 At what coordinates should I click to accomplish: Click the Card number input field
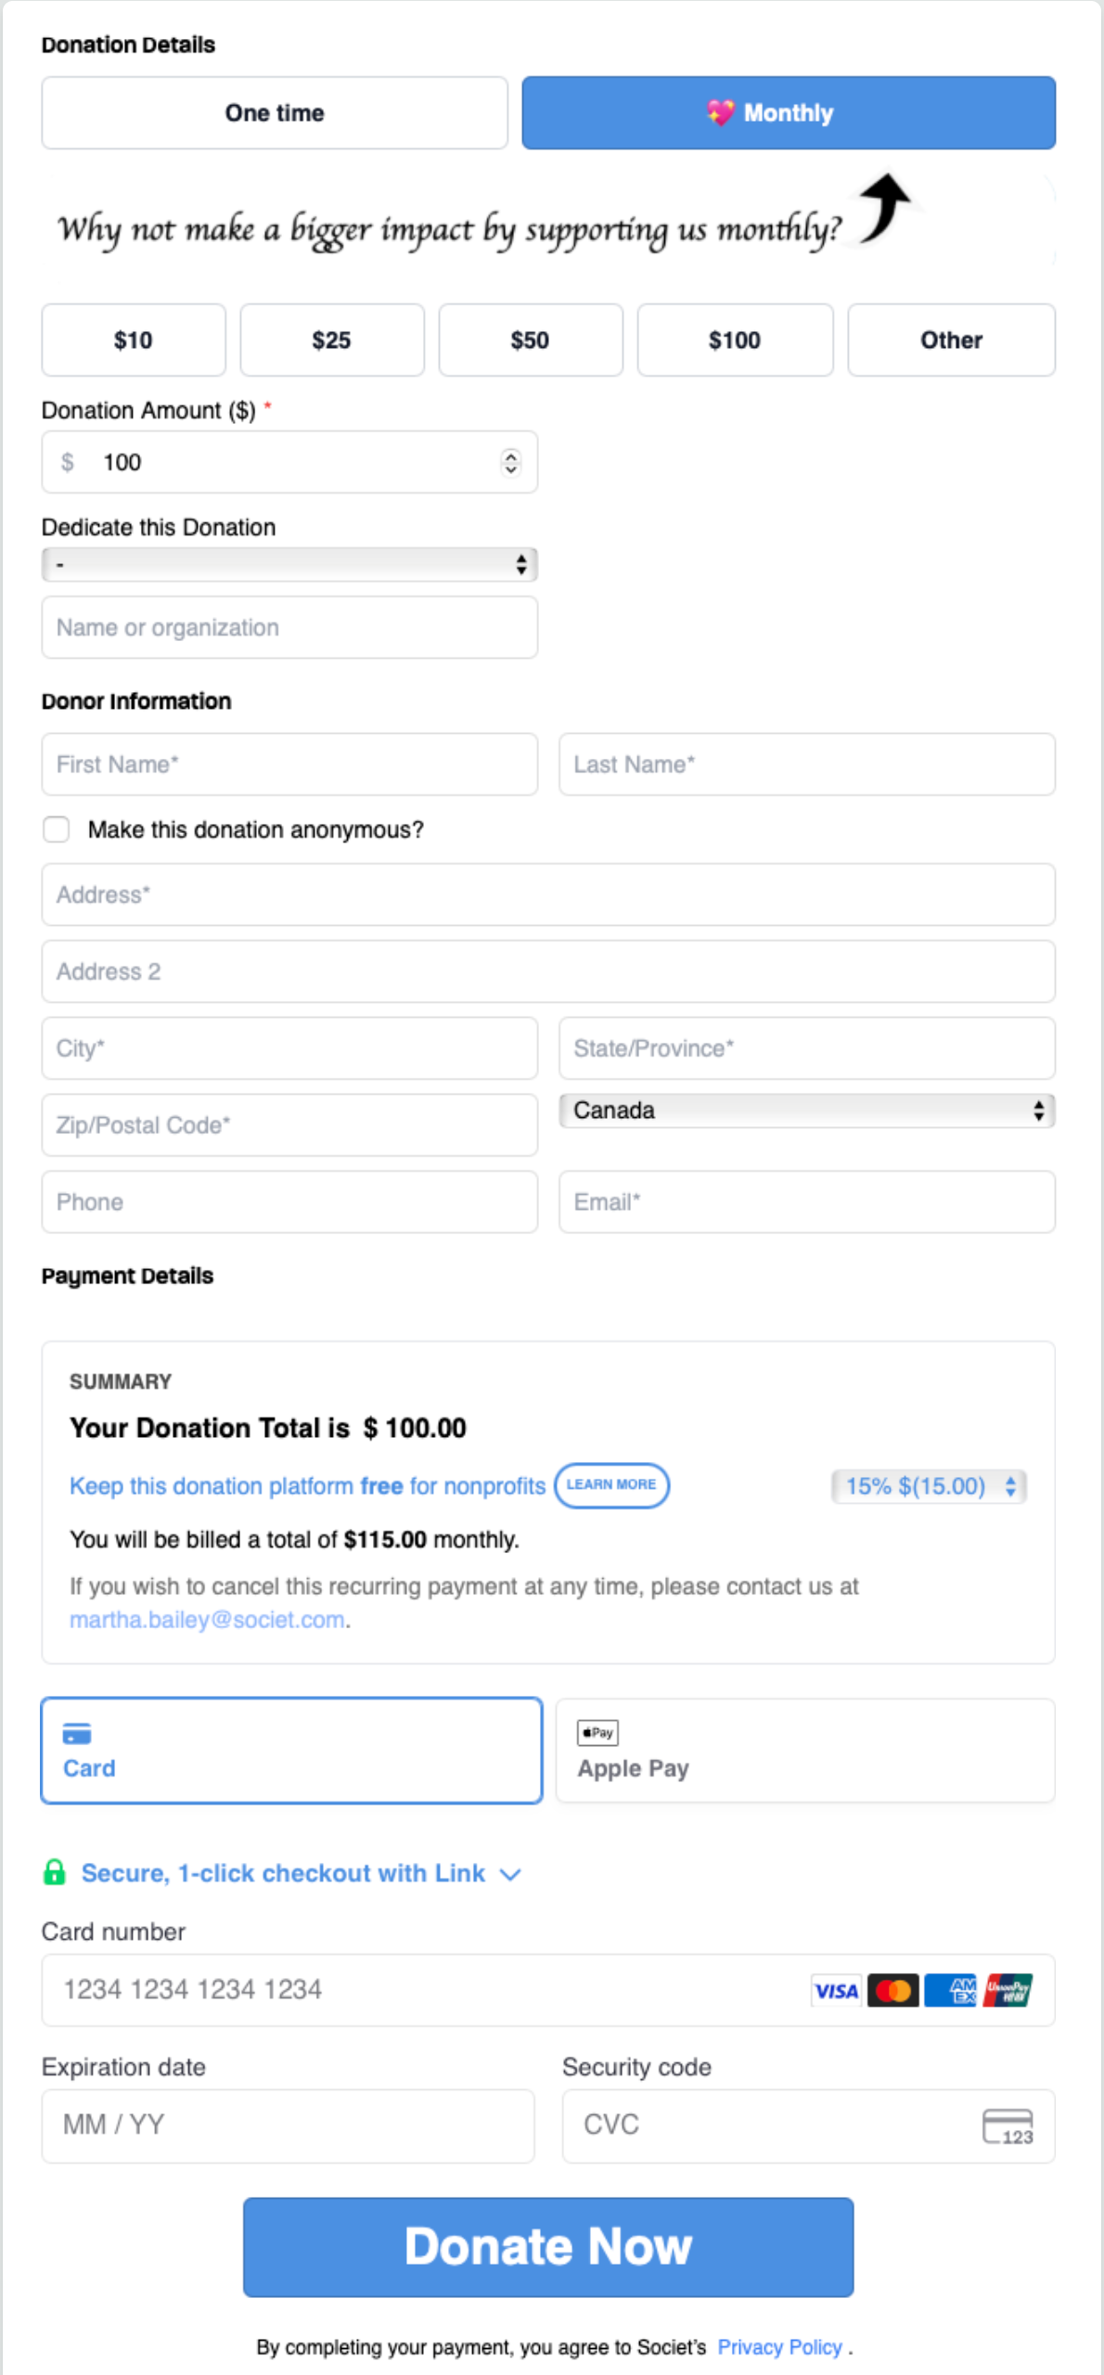417,1990
